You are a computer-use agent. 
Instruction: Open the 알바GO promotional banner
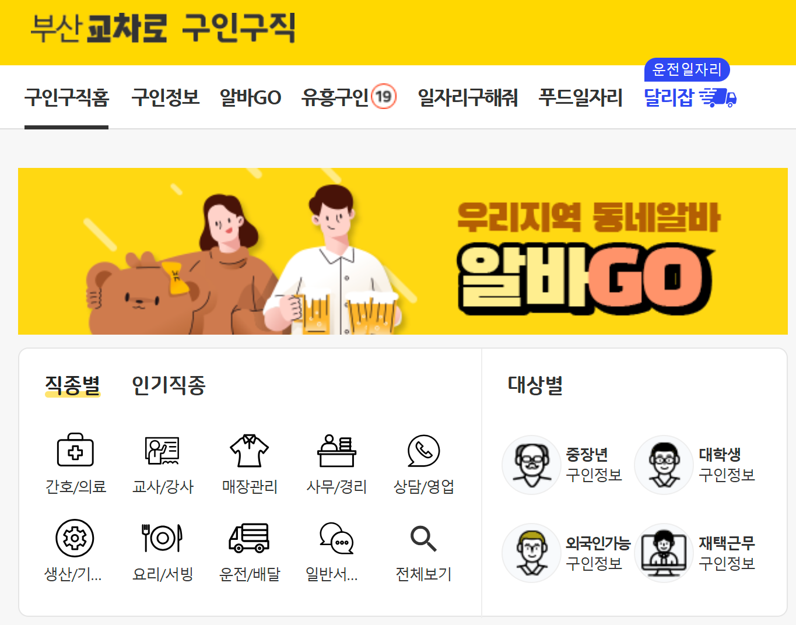[x=403, y=251]
